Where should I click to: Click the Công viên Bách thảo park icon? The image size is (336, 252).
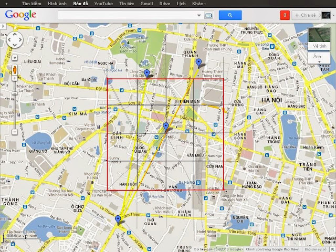(x=128, y=43)
